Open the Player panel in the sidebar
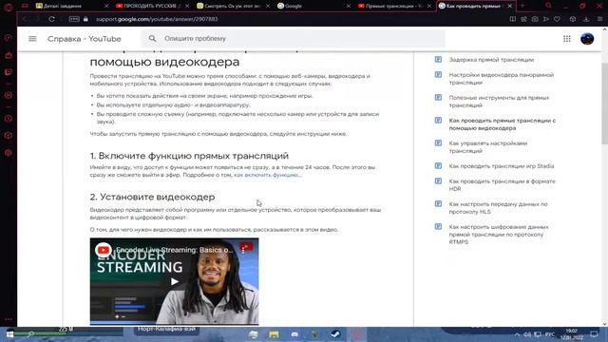This screenshot has height=342, width=608. point(9,95)
